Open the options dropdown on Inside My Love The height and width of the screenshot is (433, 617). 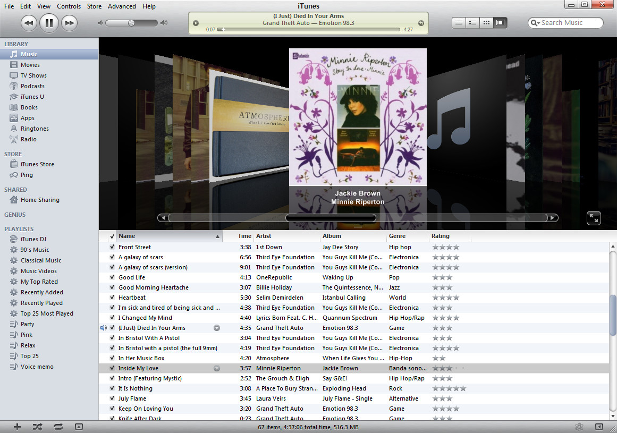[x=216, y=368]
